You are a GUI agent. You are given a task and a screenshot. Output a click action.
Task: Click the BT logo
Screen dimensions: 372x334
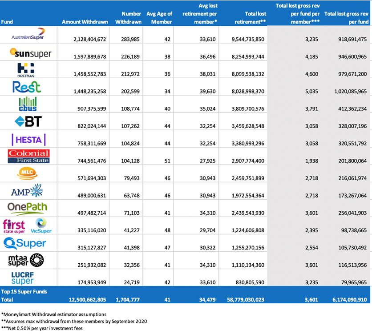click(x=28, y=121)
